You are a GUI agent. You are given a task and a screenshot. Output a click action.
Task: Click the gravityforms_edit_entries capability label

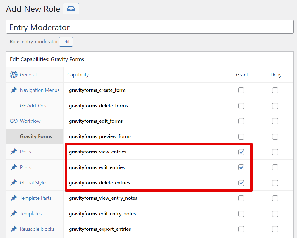coord(97,167)
